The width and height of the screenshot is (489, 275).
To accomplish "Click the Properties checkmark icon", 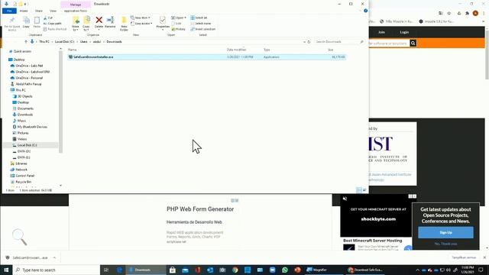I will (163, 21).
